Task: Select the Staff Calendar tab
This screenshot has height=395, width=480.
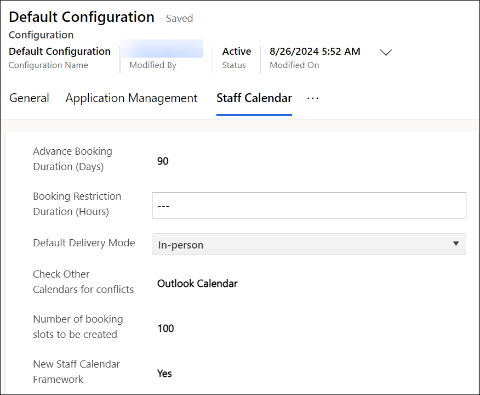Action: pyautogui.click(x=254, y=98)
